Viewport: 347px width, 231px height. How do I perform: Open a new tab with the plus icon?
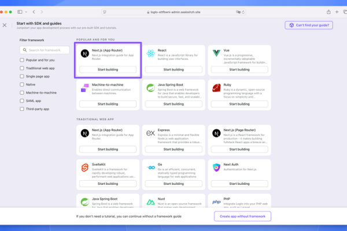[x=337, y=12]
